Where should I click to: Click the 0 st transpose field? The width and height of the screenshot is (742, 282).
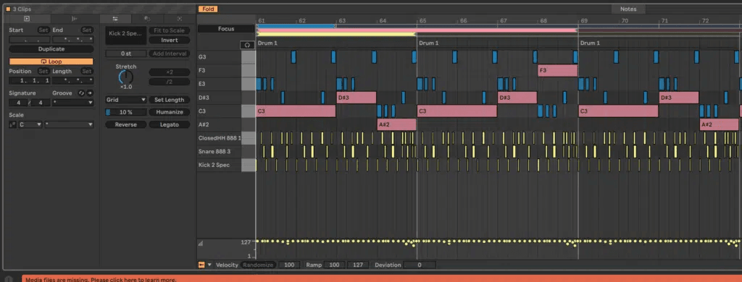(x=126, y=54)
